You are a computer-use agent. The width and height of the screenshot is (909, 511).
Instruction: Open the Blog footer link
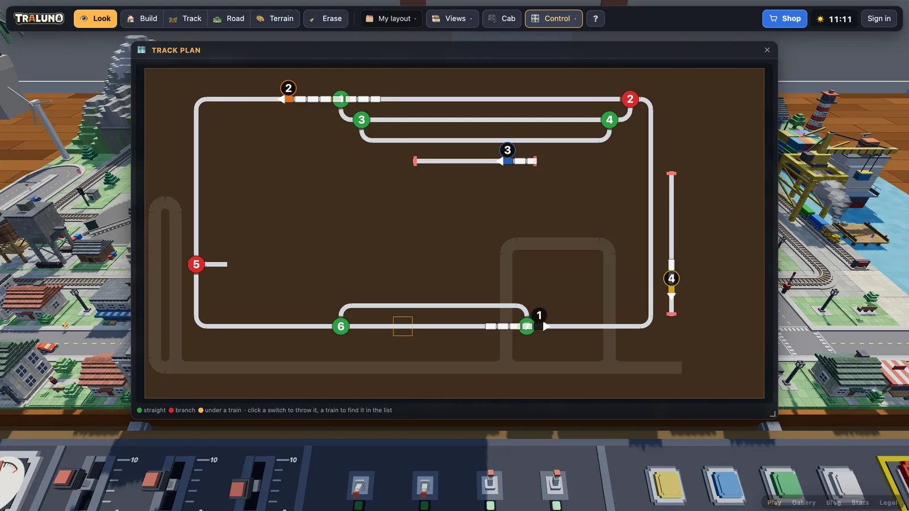pyautogui.click(x=833, y=502)
